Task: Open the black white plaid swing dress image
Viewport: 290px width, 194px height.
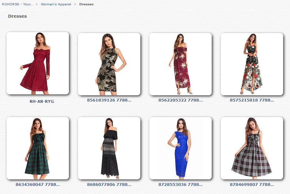Action: [252, 148]
